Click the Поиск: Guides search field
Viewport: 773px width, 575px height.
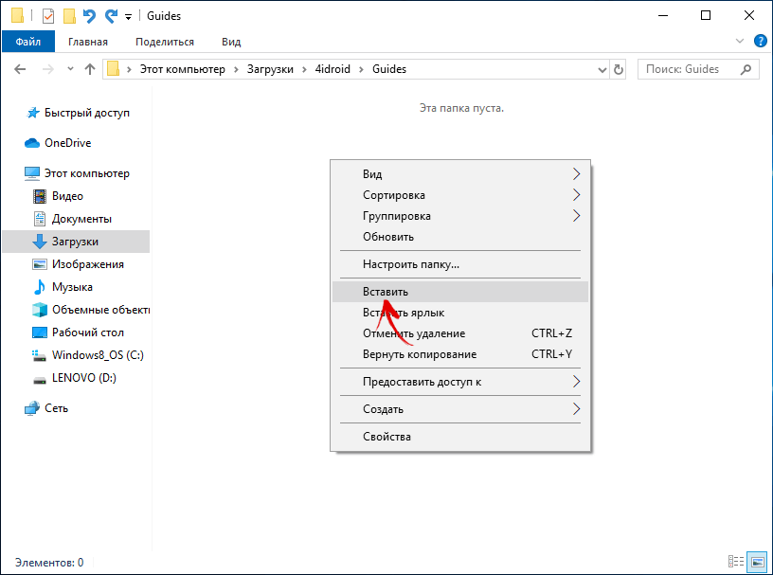(x=691, y=69)
